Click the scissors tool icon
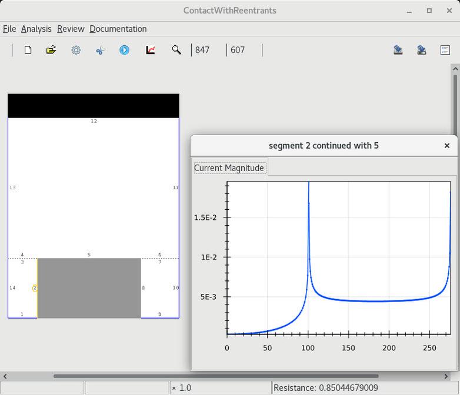Viewport: 460px width, 395px height. [x=100, y=50]
